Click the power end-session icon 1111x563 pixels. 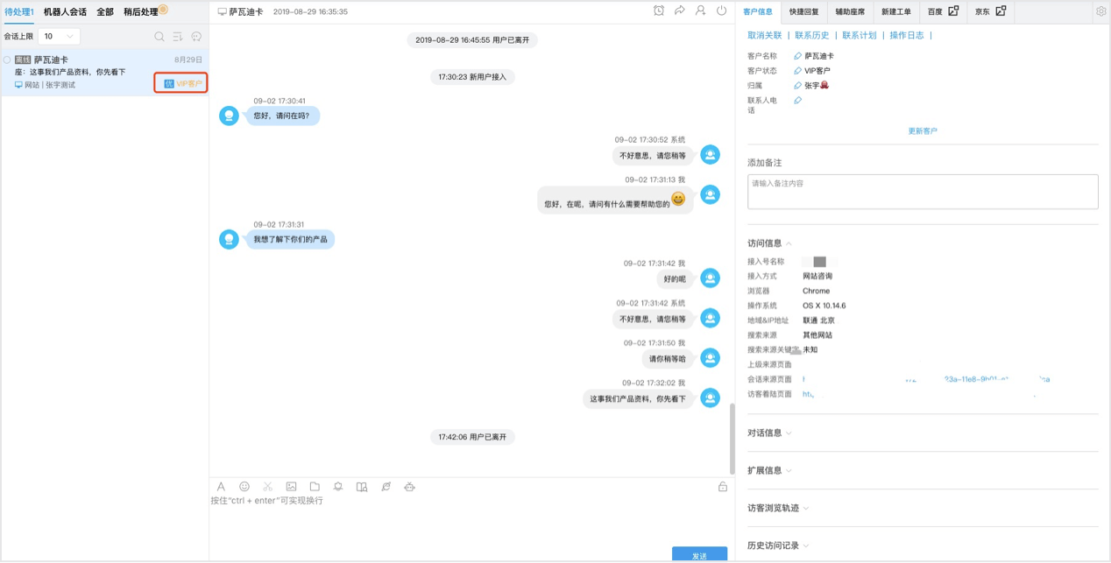pyautogui.click(x=722, y=11)
